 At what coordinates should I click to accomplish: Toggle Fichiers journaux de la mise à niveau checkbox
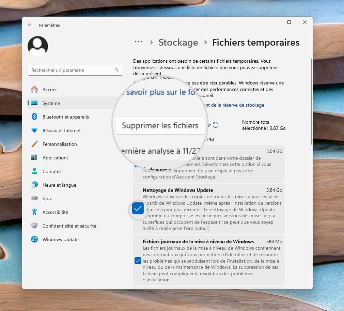(138, 261)
